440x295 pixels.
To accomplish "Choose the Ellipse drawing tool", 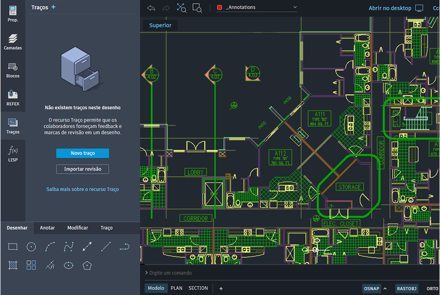I will [69, 265].
